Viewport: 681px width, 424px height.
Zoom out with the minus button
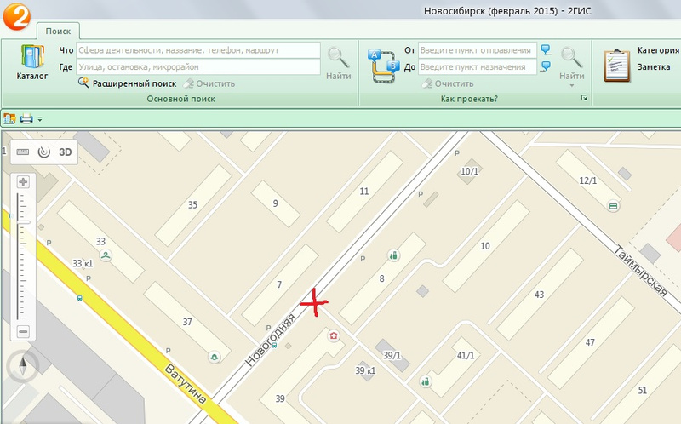click(x=23, y=331)
